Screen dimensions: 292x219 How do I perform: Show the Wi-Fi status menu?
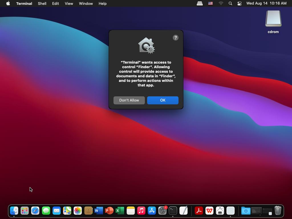(x=221, y=3)
